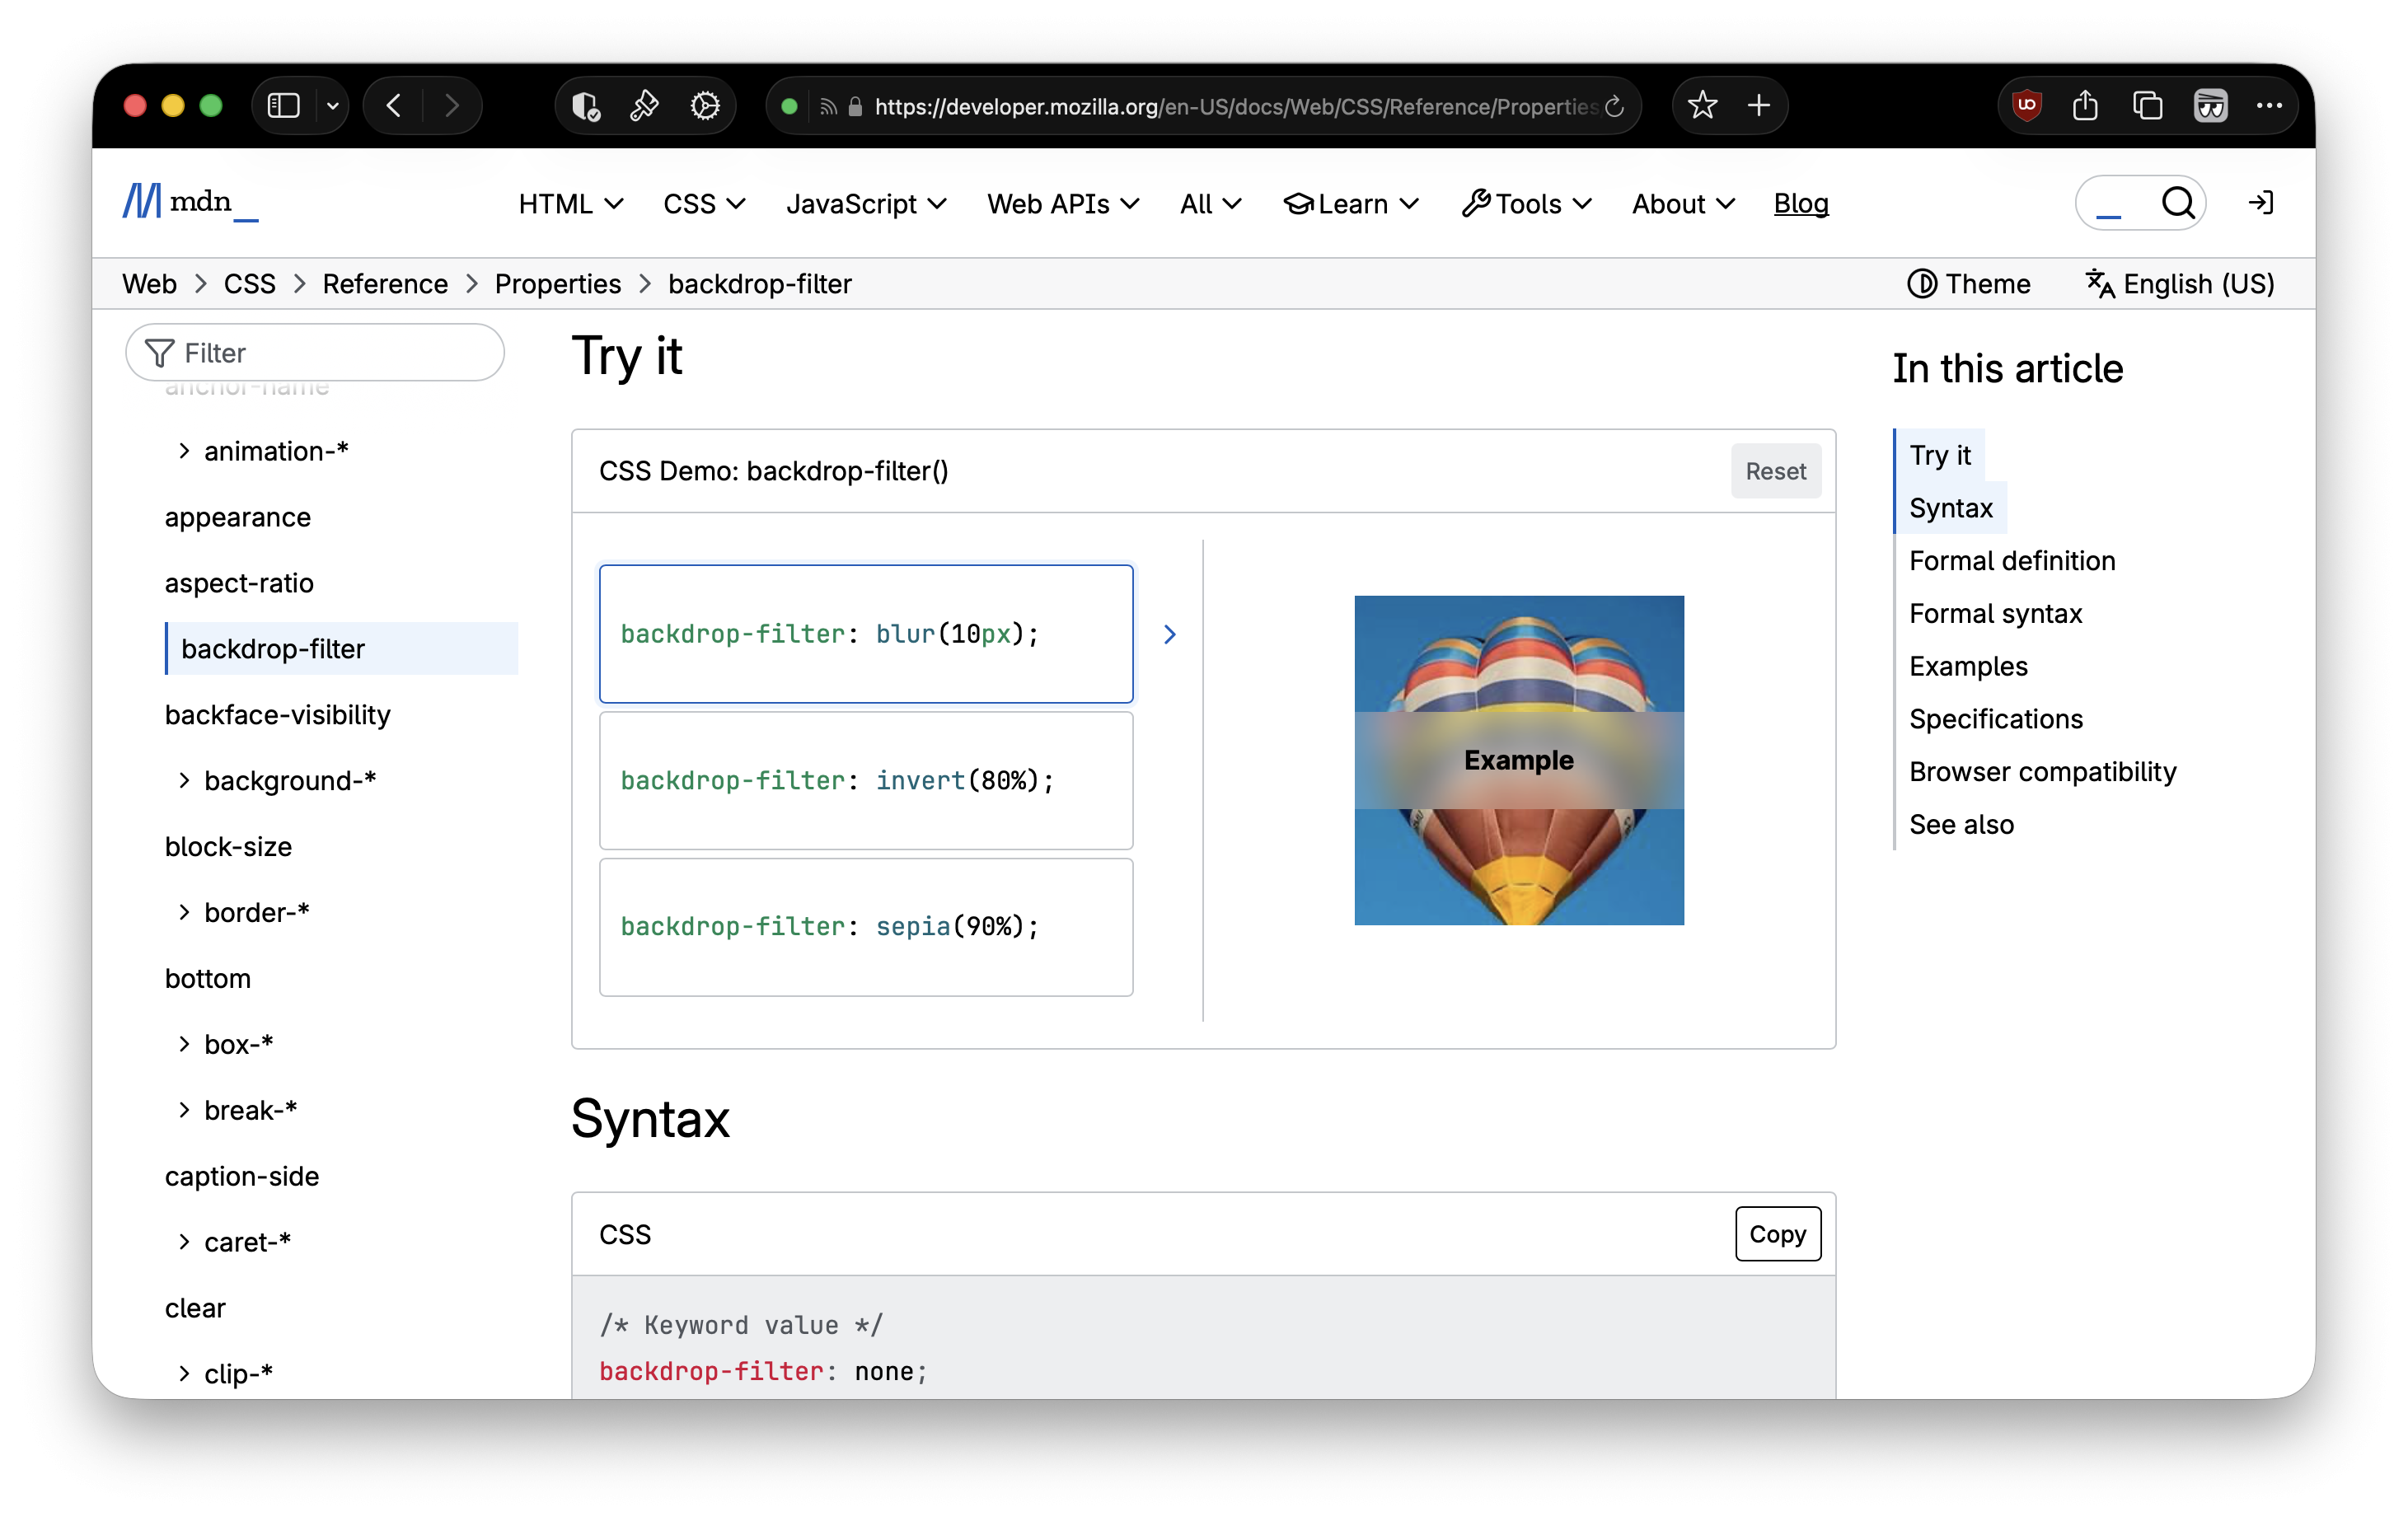
Task: Click the log in arrow icon
Action: pos(2261,203)
